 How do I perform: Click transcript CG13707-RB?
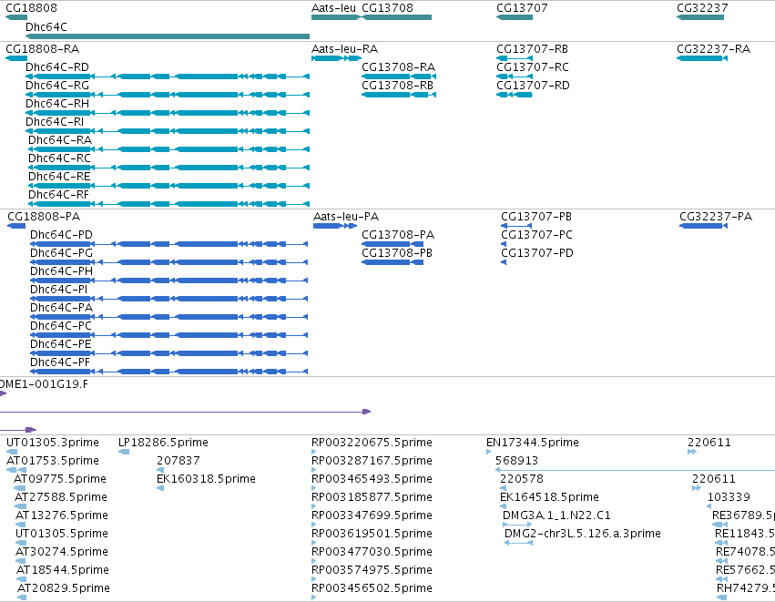click(x=515, y=58)
